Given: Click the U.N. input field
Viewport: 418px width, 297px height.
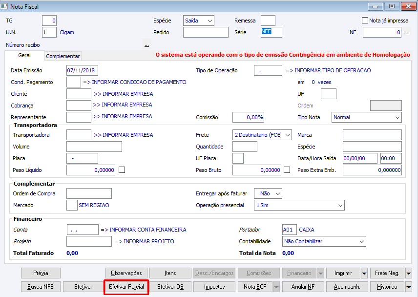Looking at the screenshot, I should tap(49, 32).
